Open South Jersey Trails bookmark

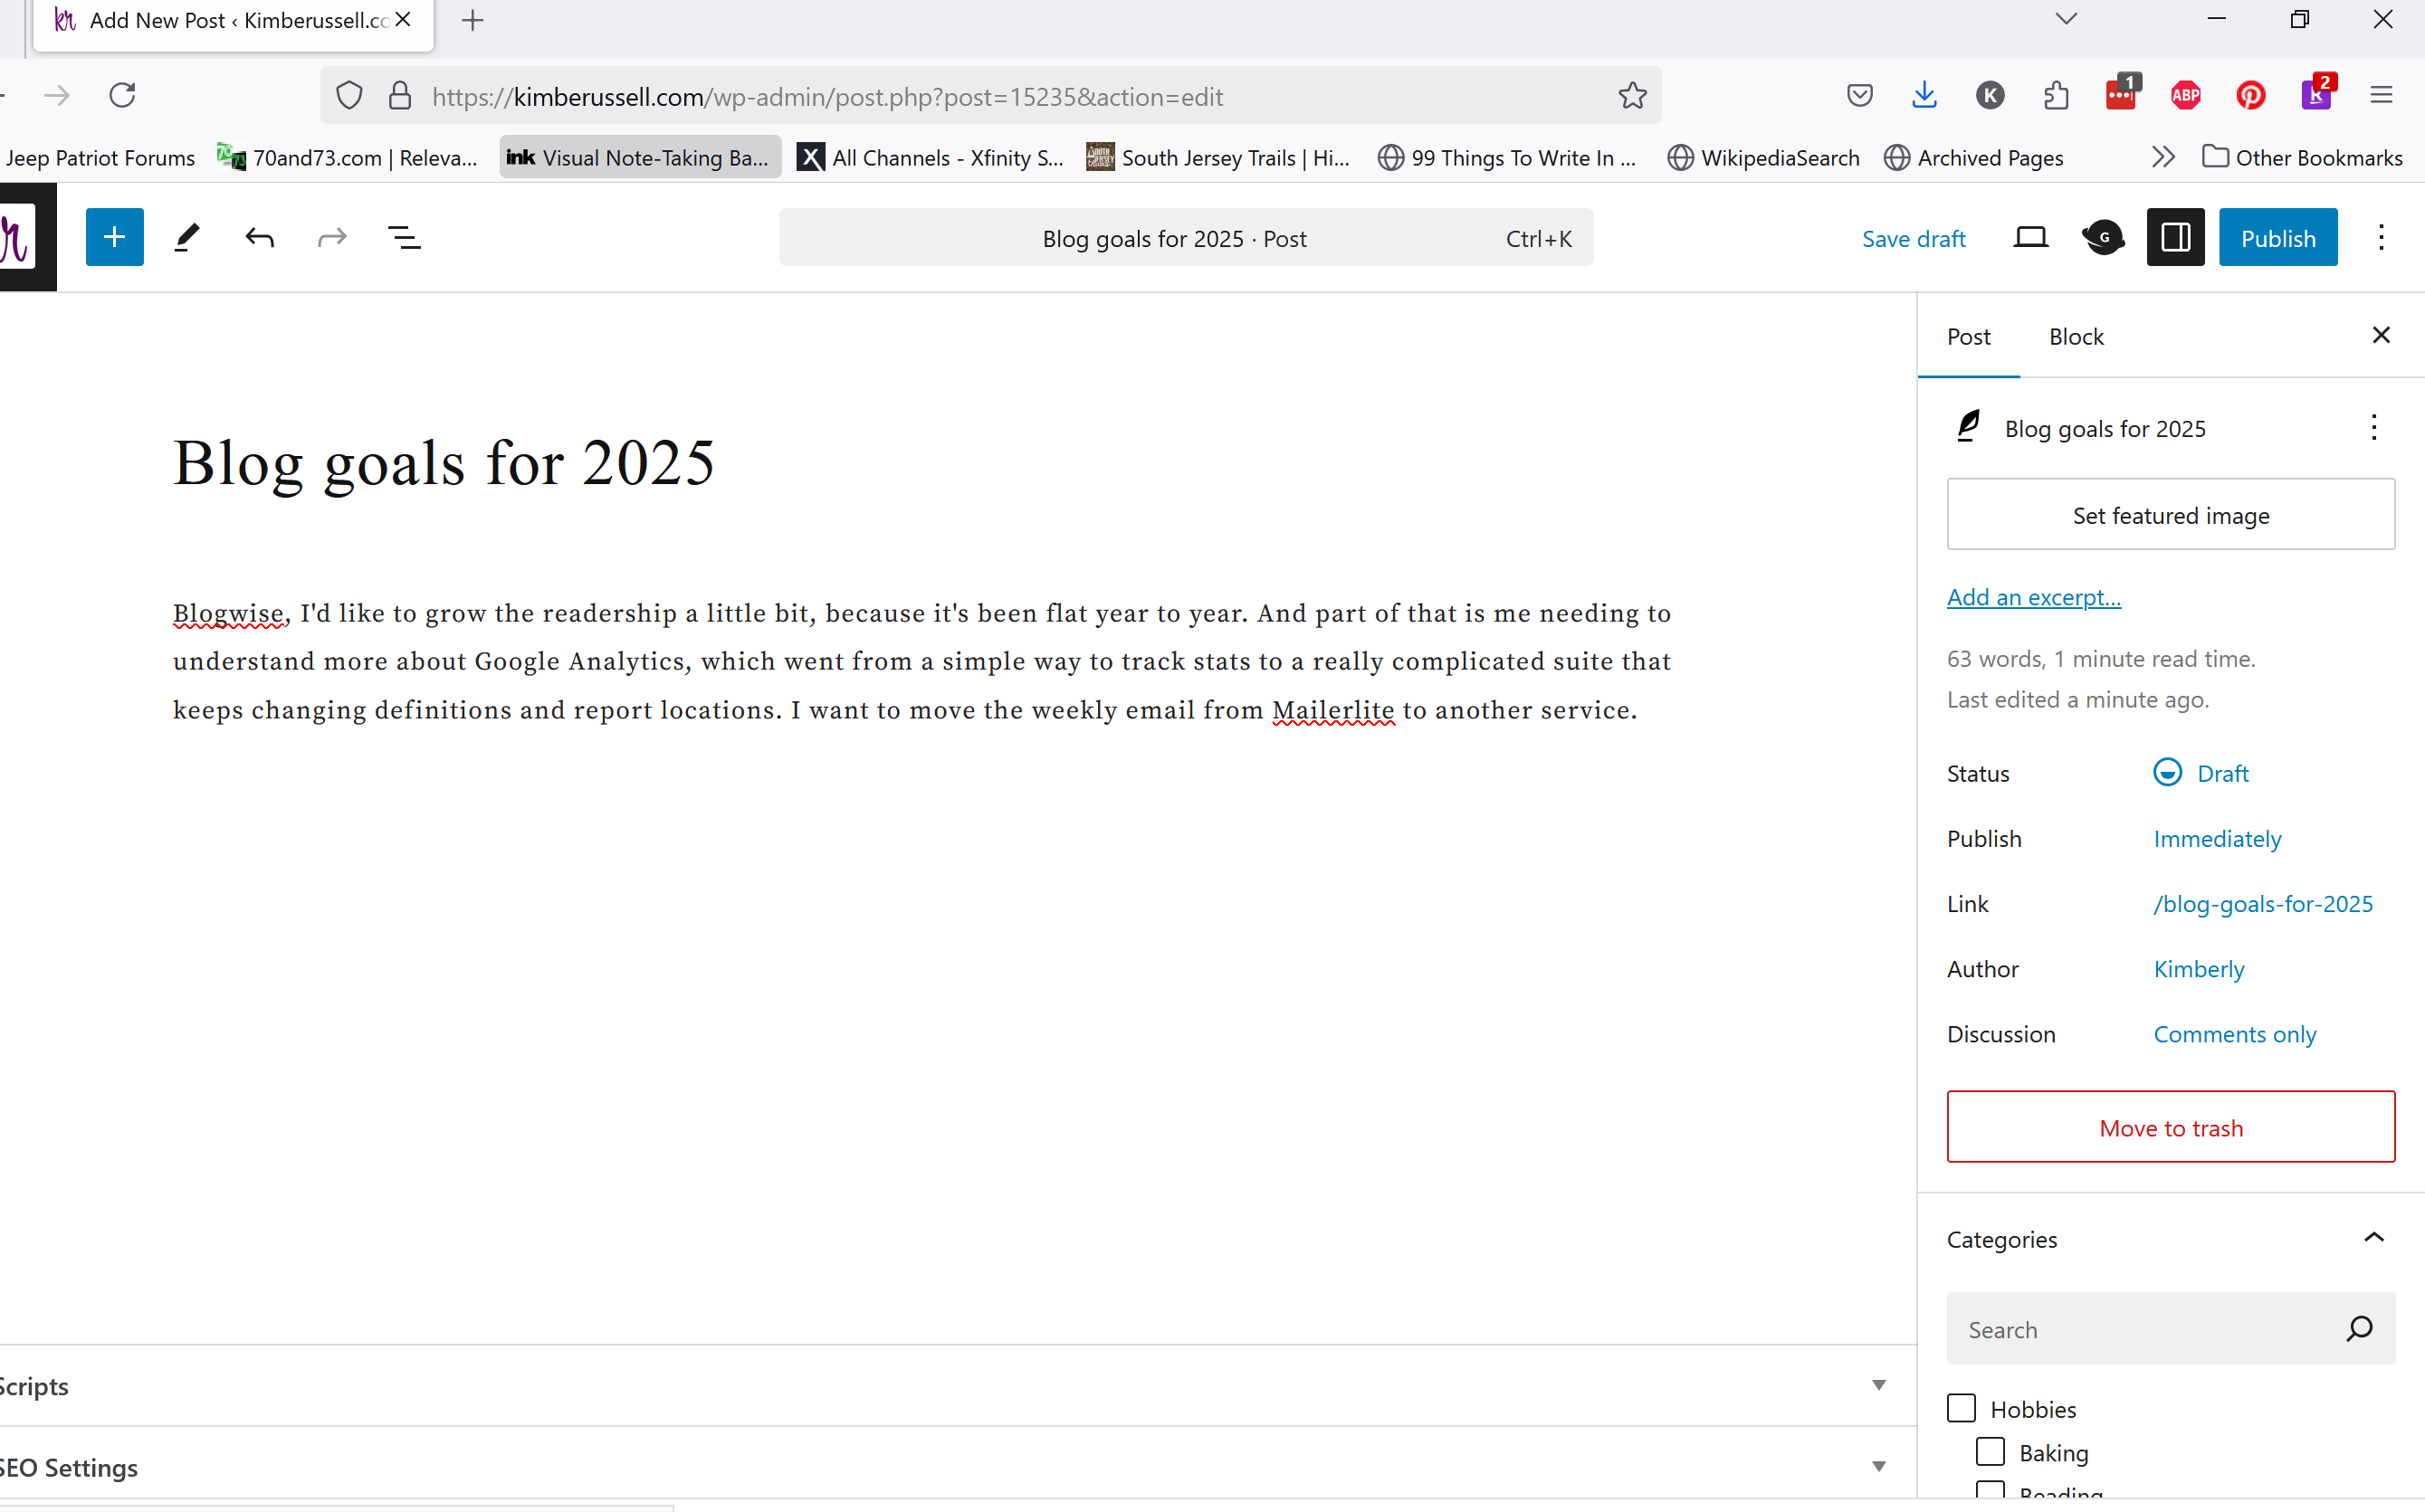tap(1218, 157)
